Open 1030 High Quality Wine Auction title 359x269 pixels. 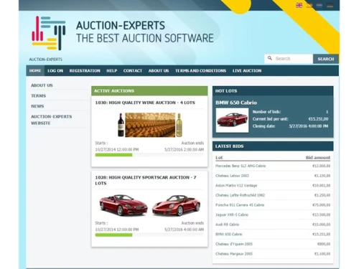[145, 103]
